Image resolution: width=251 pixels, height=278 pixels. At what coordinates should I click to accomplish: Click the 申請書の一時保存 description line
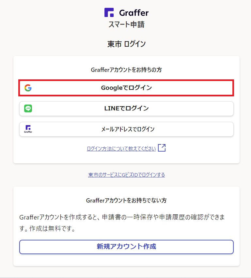point(122,217)
